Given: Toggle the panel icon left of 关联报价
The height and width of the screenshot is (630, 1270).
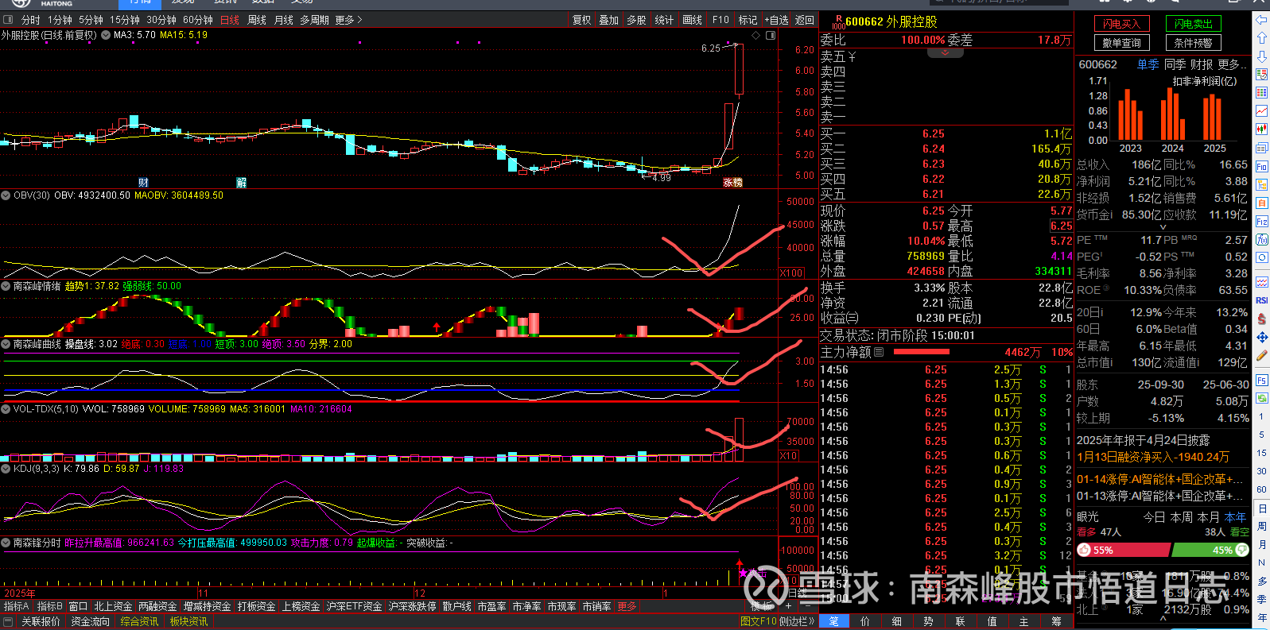Looking at the screenshot, I should point(8,621).
